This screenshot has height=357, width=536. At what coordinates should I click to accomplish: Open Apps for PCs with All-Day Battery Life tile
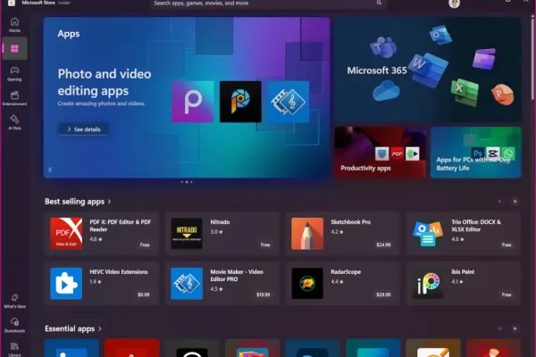coord(475,152)
